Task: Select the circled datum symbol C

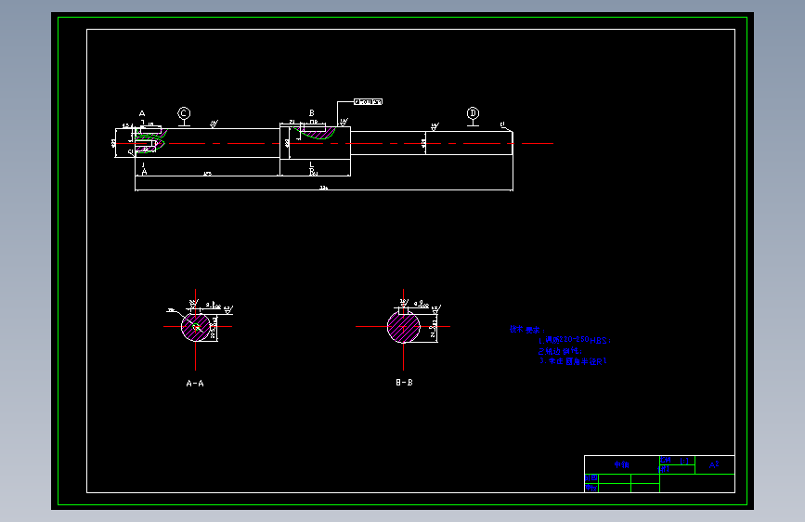Action: point(184,113)
